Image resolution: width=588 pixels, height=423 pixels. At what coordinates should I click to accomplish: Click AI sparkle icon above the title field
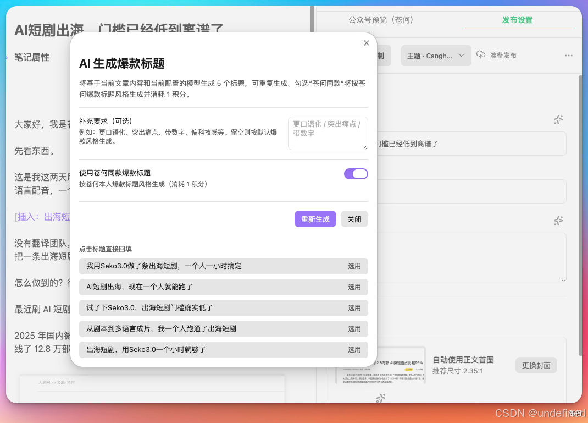click(558, 119)
